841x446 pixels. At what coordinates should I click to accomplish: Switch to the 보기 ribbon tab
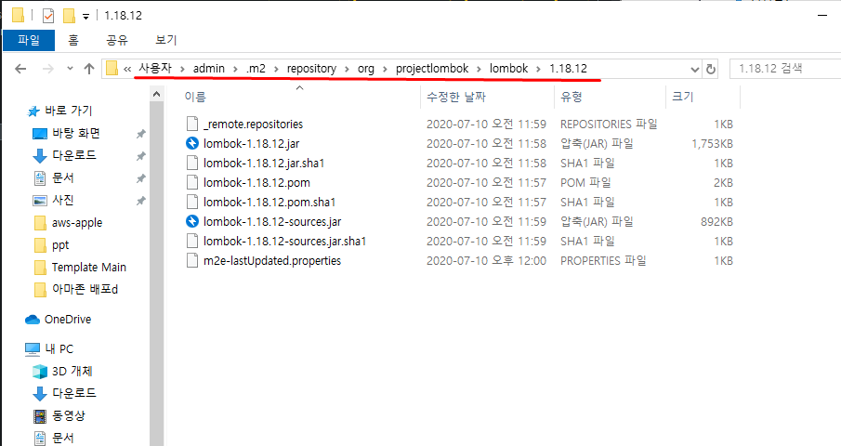(165, 40)
